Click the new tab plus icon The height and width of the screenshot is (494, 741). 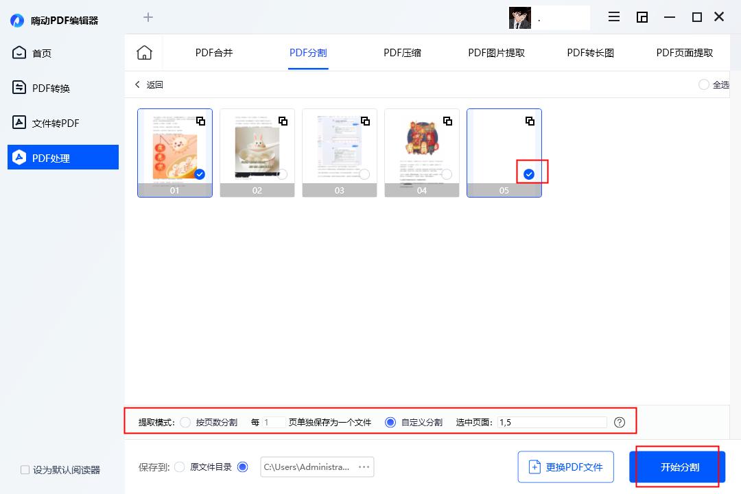(148, 17)
